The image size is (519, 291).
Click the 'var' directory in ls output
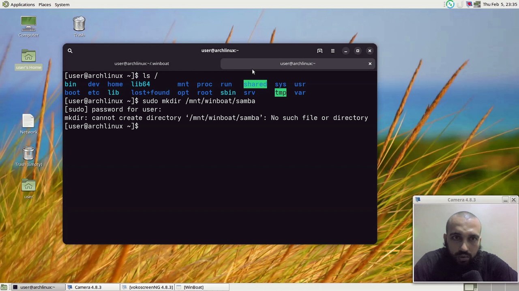[x=300, y=93]
